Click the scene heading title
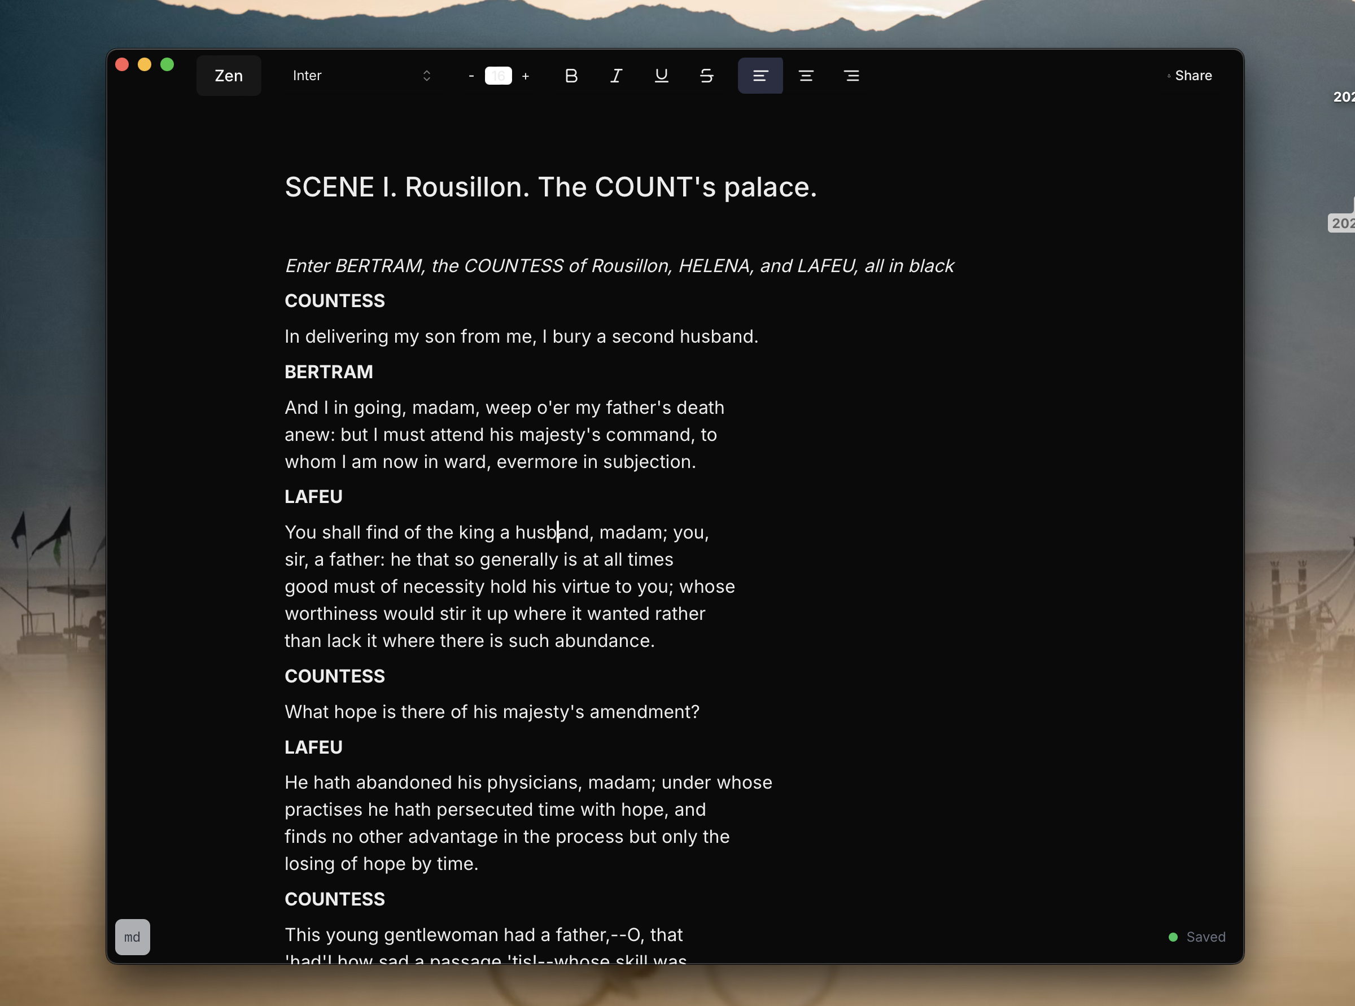The height and width of the screenshot is (1006, 1355). click(550, 187)
